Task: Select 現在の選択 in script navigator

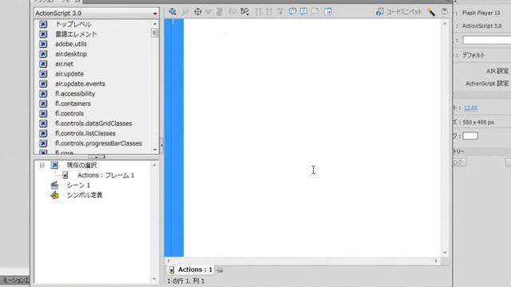Action: 81,165
